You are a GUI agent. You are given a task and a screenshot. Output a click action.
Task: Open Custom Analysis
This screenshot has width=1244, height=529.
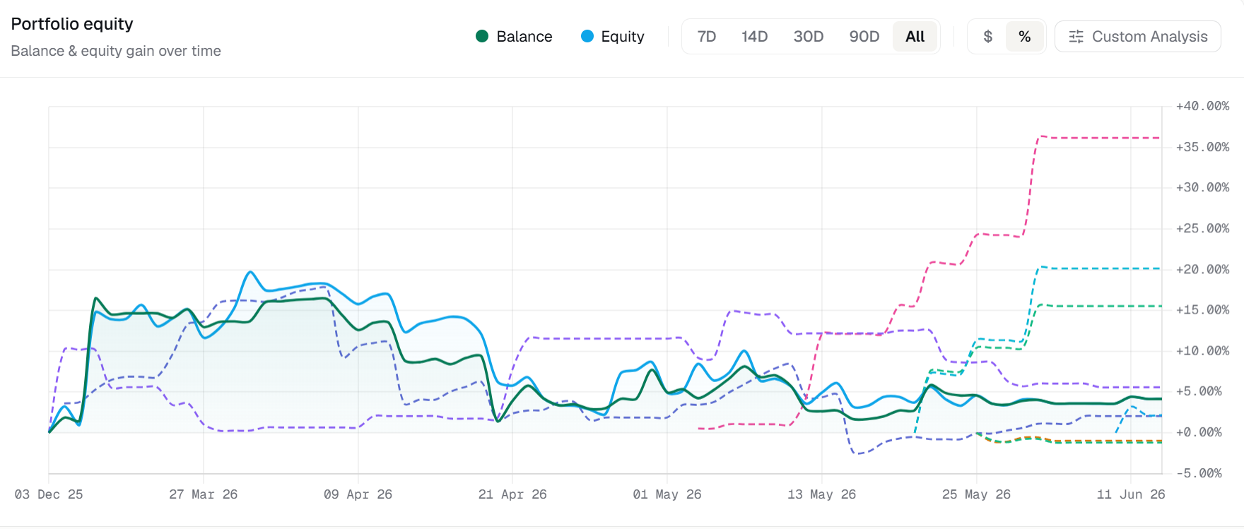point(1137,37)
